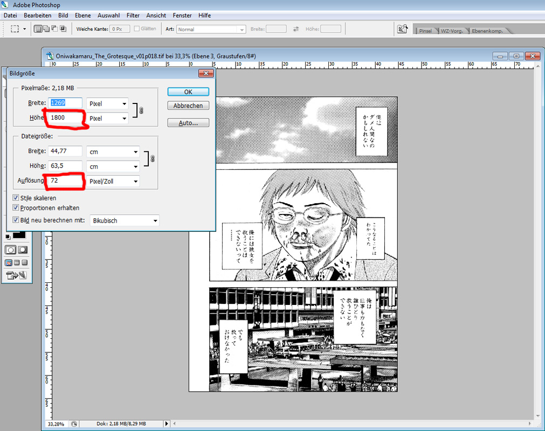Open the Art style dropdown showing Normal
The image size is (545, 431).
tap(211, 30)
